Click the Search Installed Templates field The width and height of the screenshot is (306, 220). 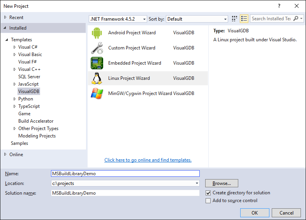[271, 19]
